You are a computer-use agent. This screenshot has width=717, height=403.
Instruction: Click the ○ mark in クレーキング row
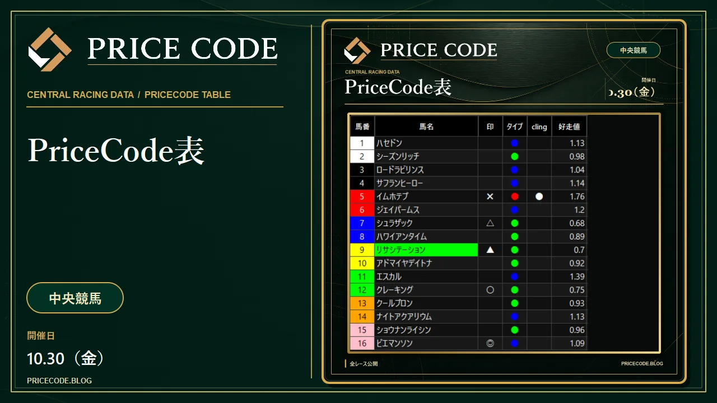[490, 290]
